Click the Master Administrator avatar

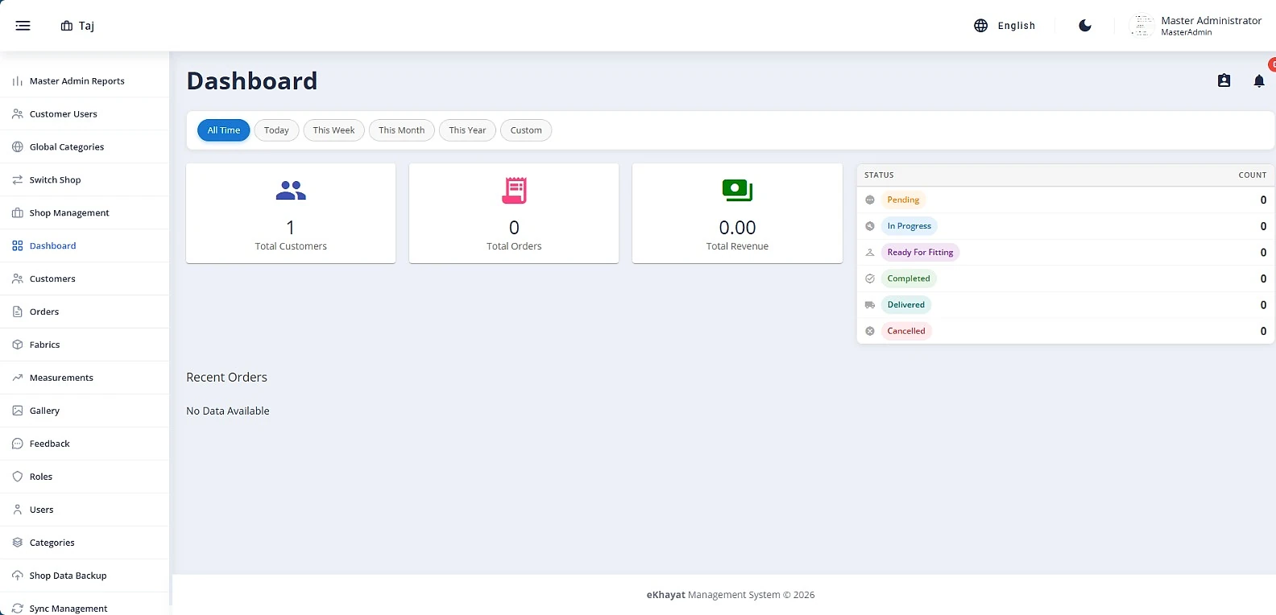point(1141,26)
